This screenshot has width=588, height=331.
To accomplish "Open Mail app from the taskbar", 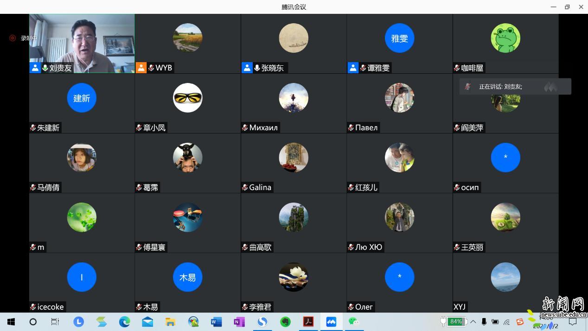I will coord(147,321).
